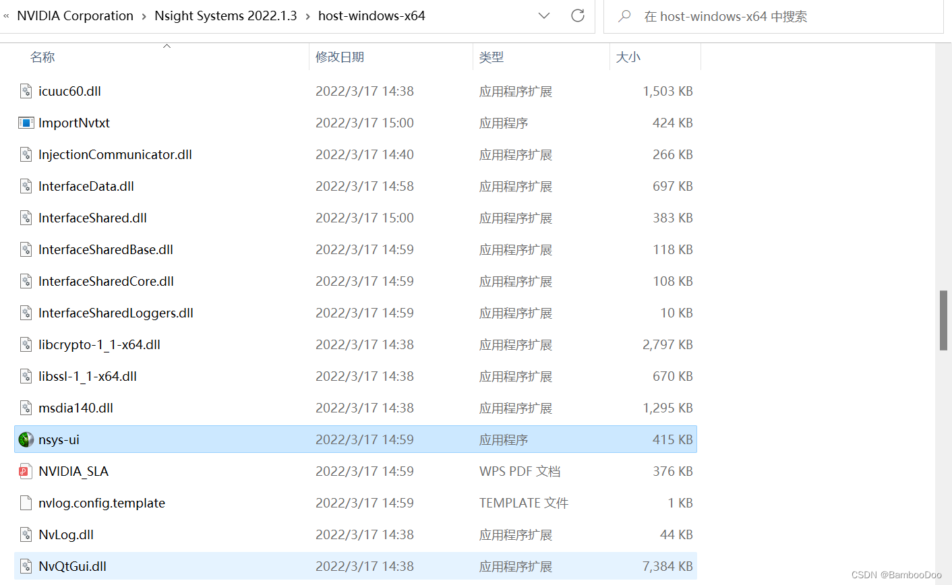Click the WPS PDF 文档 type cell
The width and height of the screenshot is (952, 585).
(520, 471)
